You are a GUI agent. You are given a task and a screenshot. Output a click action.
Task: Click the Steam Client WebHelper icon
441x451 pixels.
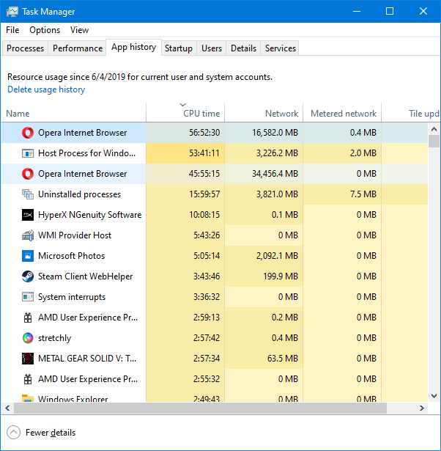pyautogui.click(x=28, y=276)
